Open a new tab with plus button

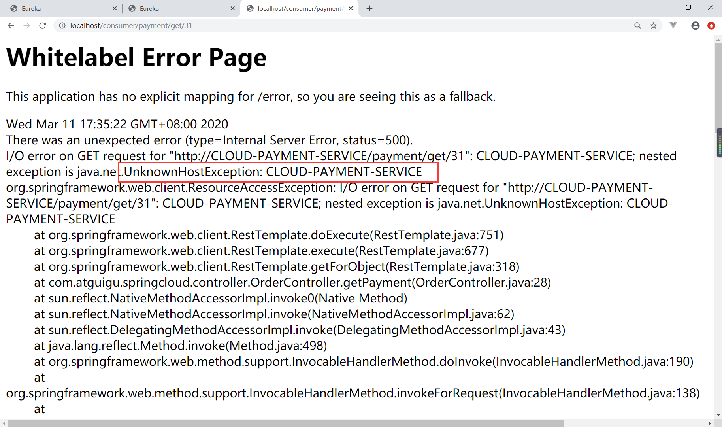point(369,8)
